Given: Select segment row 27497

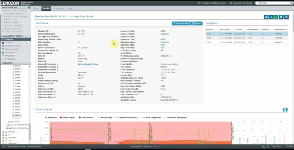Looking at the screenshot, I should [247, 34].
